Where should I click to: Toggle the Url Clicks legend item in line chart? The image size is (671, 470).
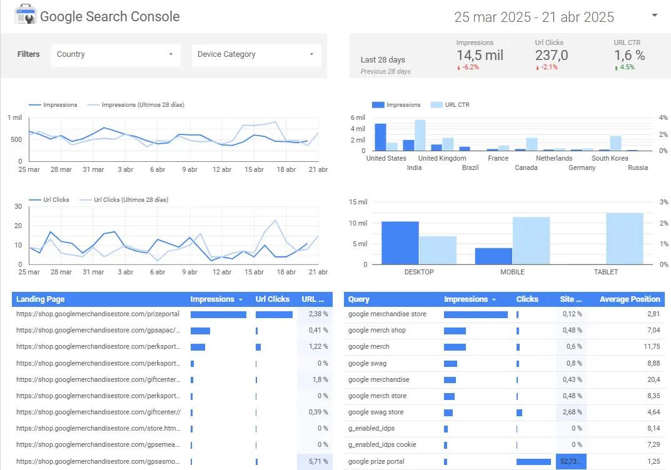tap(49, 200)
